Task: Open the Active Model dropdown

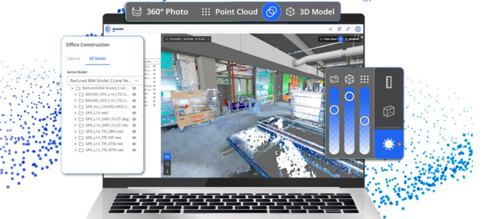Action: 105,80
